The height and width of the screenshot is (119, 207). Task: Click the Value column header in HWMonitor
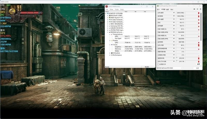[x=129, y=12]
